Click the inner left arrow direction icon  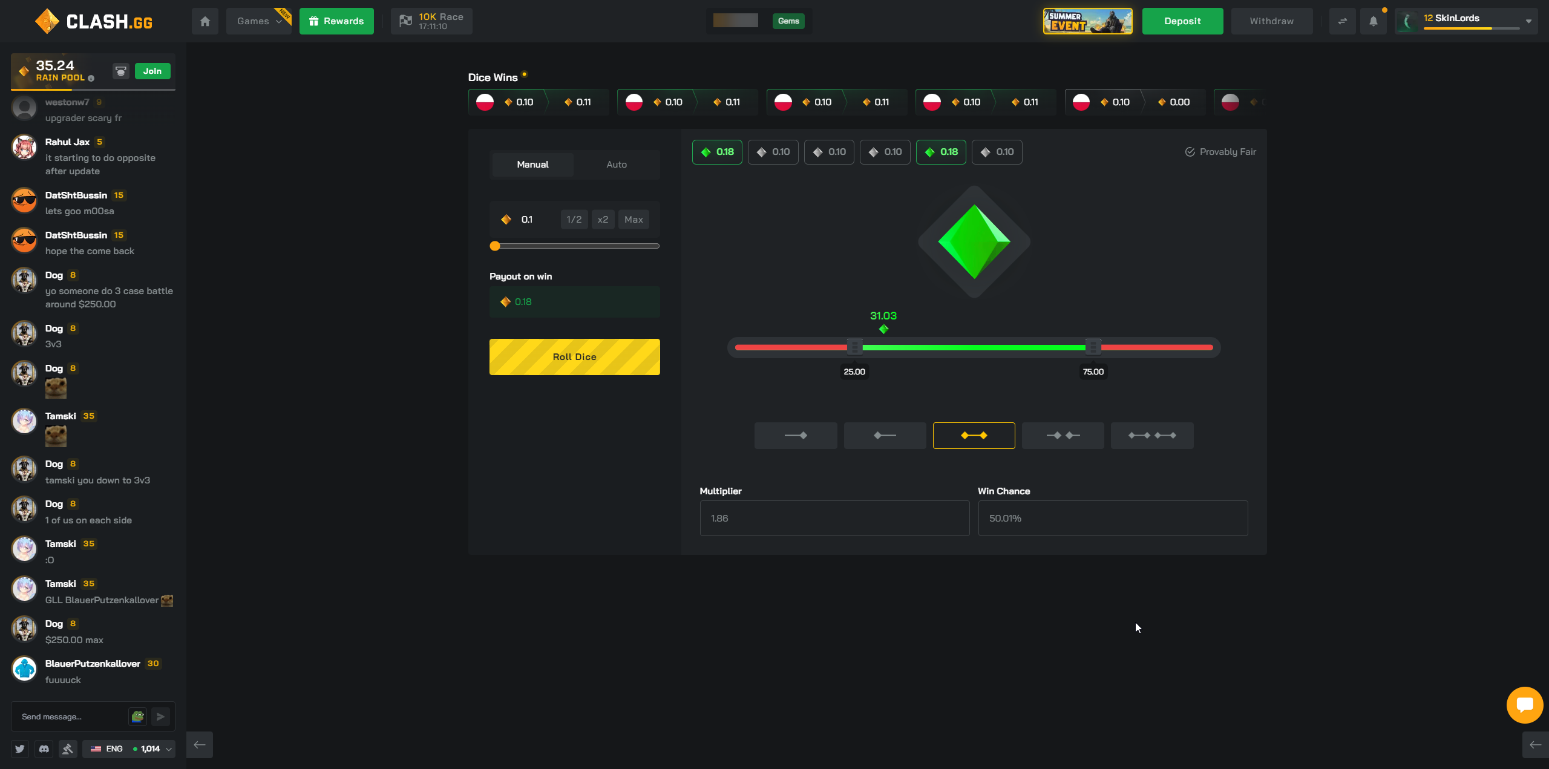1062,435
